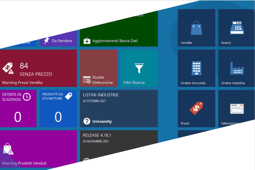Viewport: 255px width, 170px height.
Task: Click the Ordine Industria factory icon
Action: click(x=237, y=68)
